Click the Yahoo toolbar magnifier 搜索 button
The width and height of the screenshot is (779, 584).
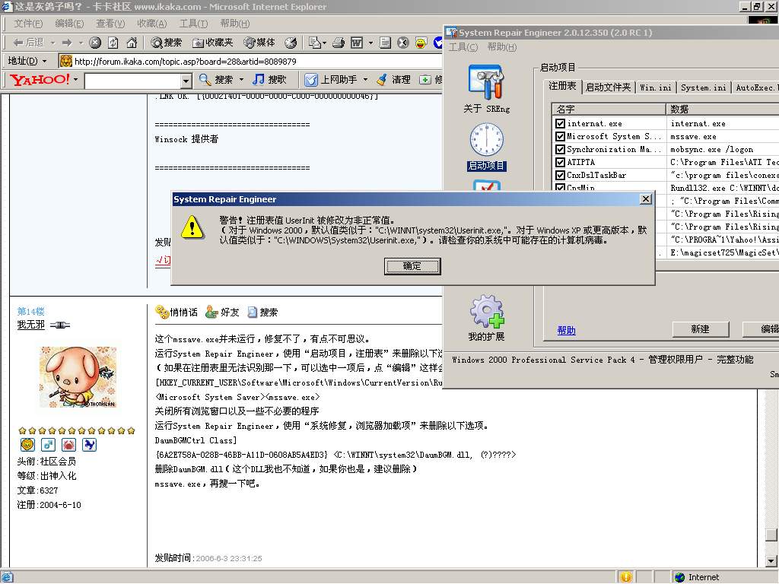[216, 79]
